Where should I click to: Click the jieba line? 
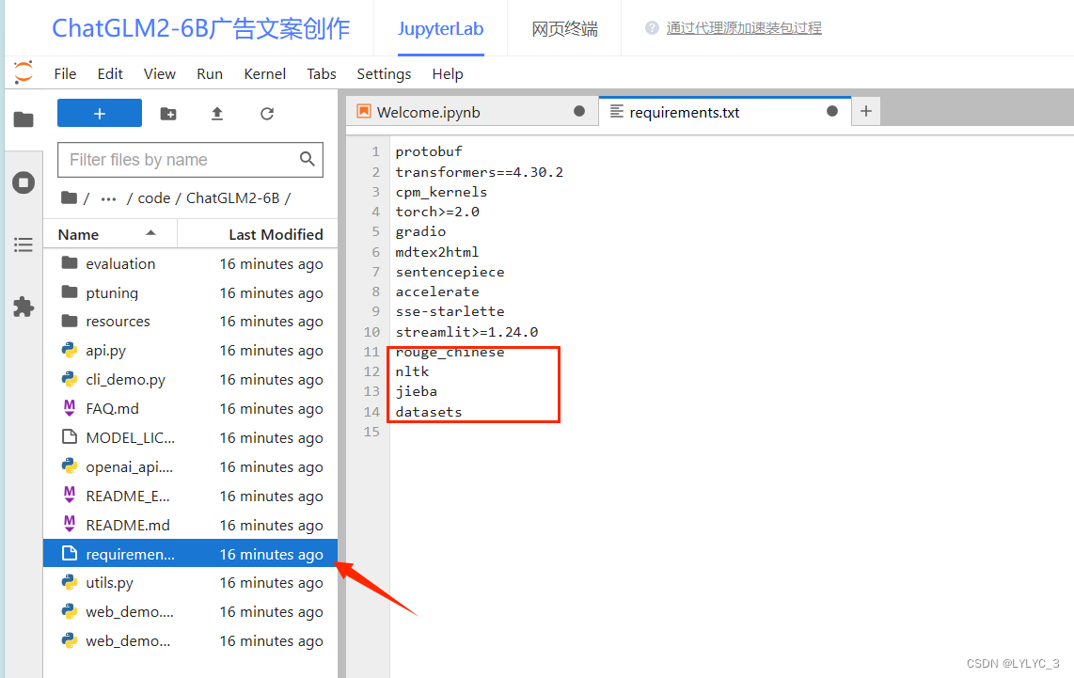(416, 392)
